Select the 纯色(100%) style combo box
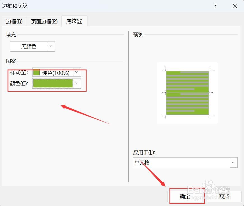Viewport: 244px width, 206px height. (x=56, y=72)
